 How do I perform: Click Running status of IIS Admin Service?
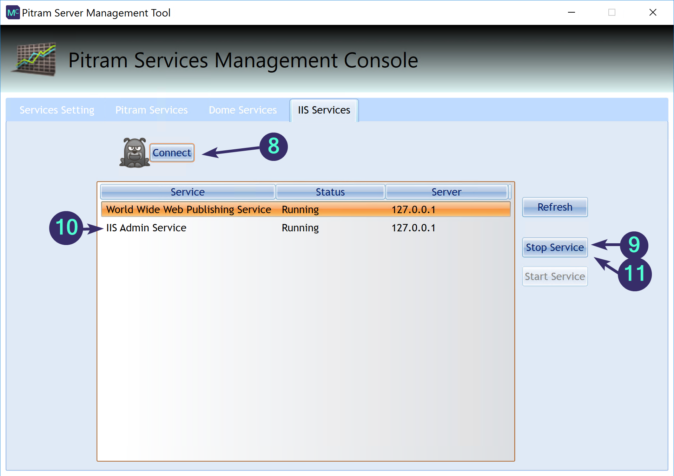coord(300,228)
